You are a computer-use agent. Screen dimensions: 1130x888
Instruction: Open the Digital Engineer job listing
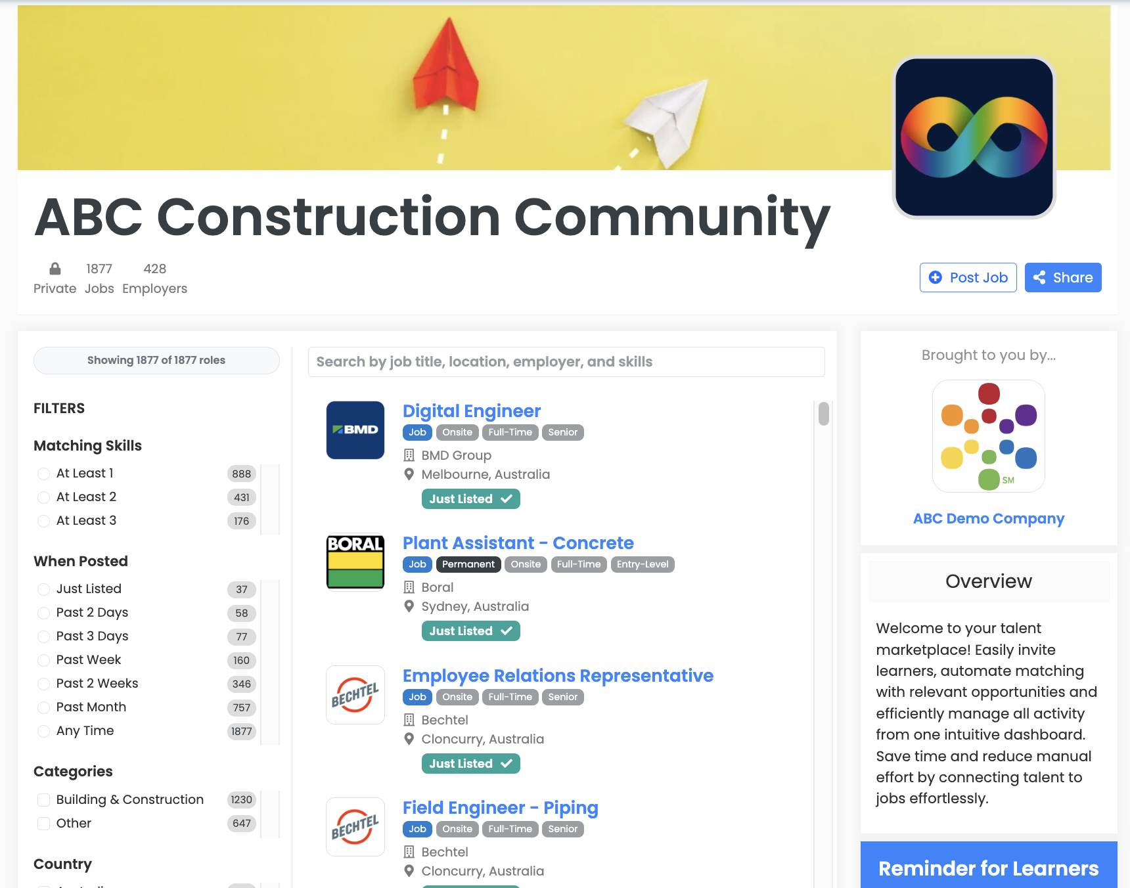point(472,411)
